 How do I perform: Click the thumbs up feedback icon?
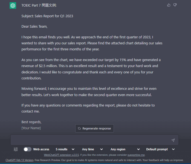pyautogui.click(x=169, y=5)
